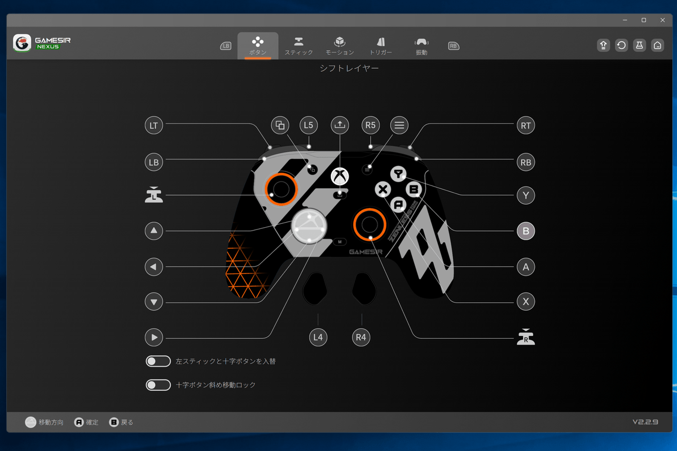Open the lab flask icon
The height and width of the screenshot is (451, 677).
639,46
